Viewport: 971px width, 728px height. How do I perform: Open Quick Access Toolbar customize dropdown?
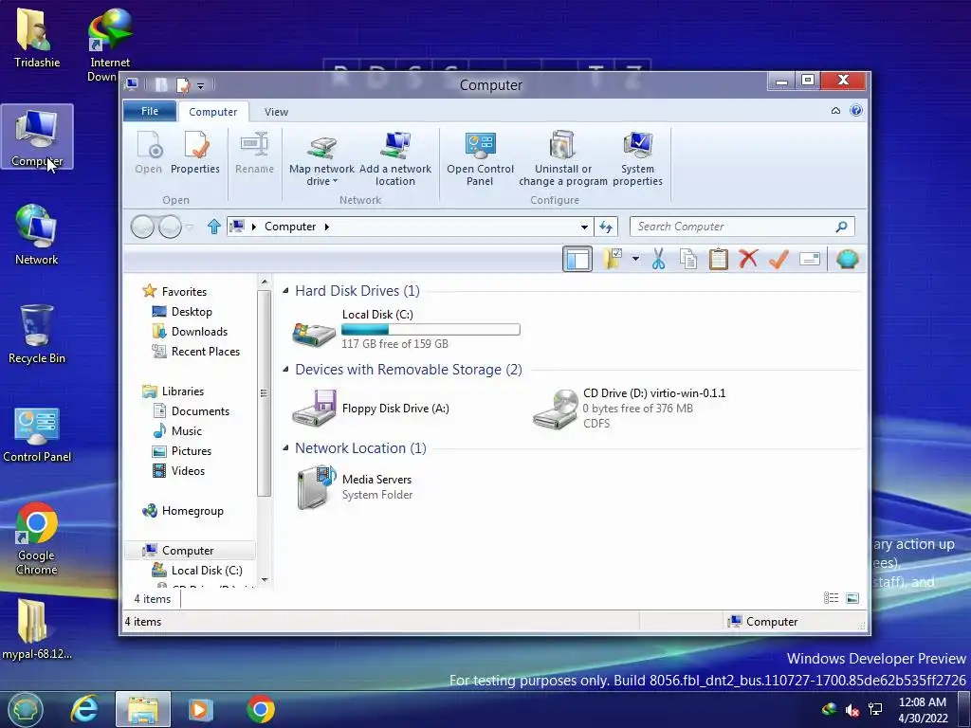201,85
